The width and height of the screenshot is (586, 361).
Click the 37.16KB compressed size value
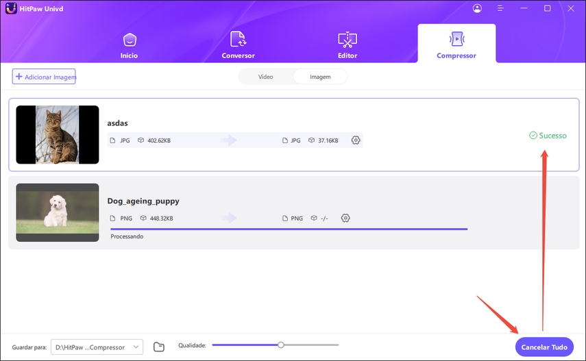328,140
